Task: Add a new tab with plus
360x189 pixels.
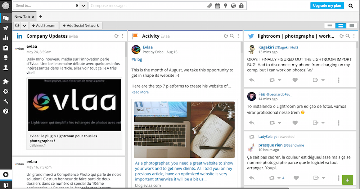Action: pos(41,16)
